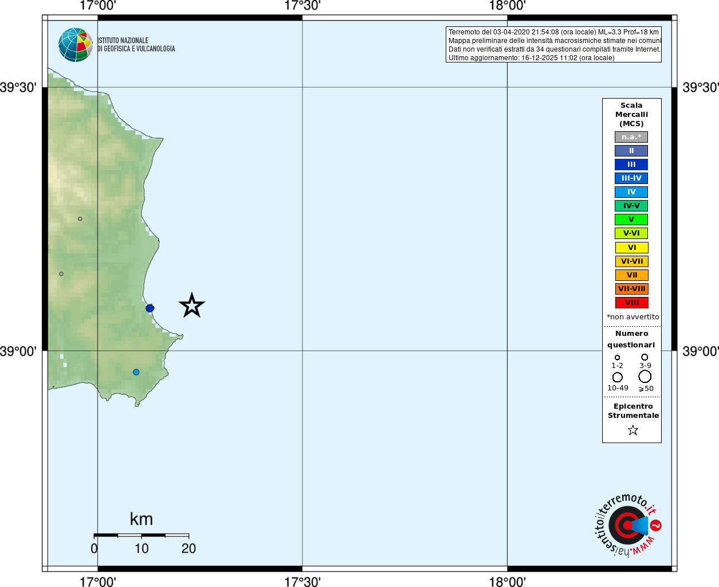This screenshot has width=719, height=587.
Task: Click the 1-2 questionnaires circle in the legend
Action: tap(617, 357)
